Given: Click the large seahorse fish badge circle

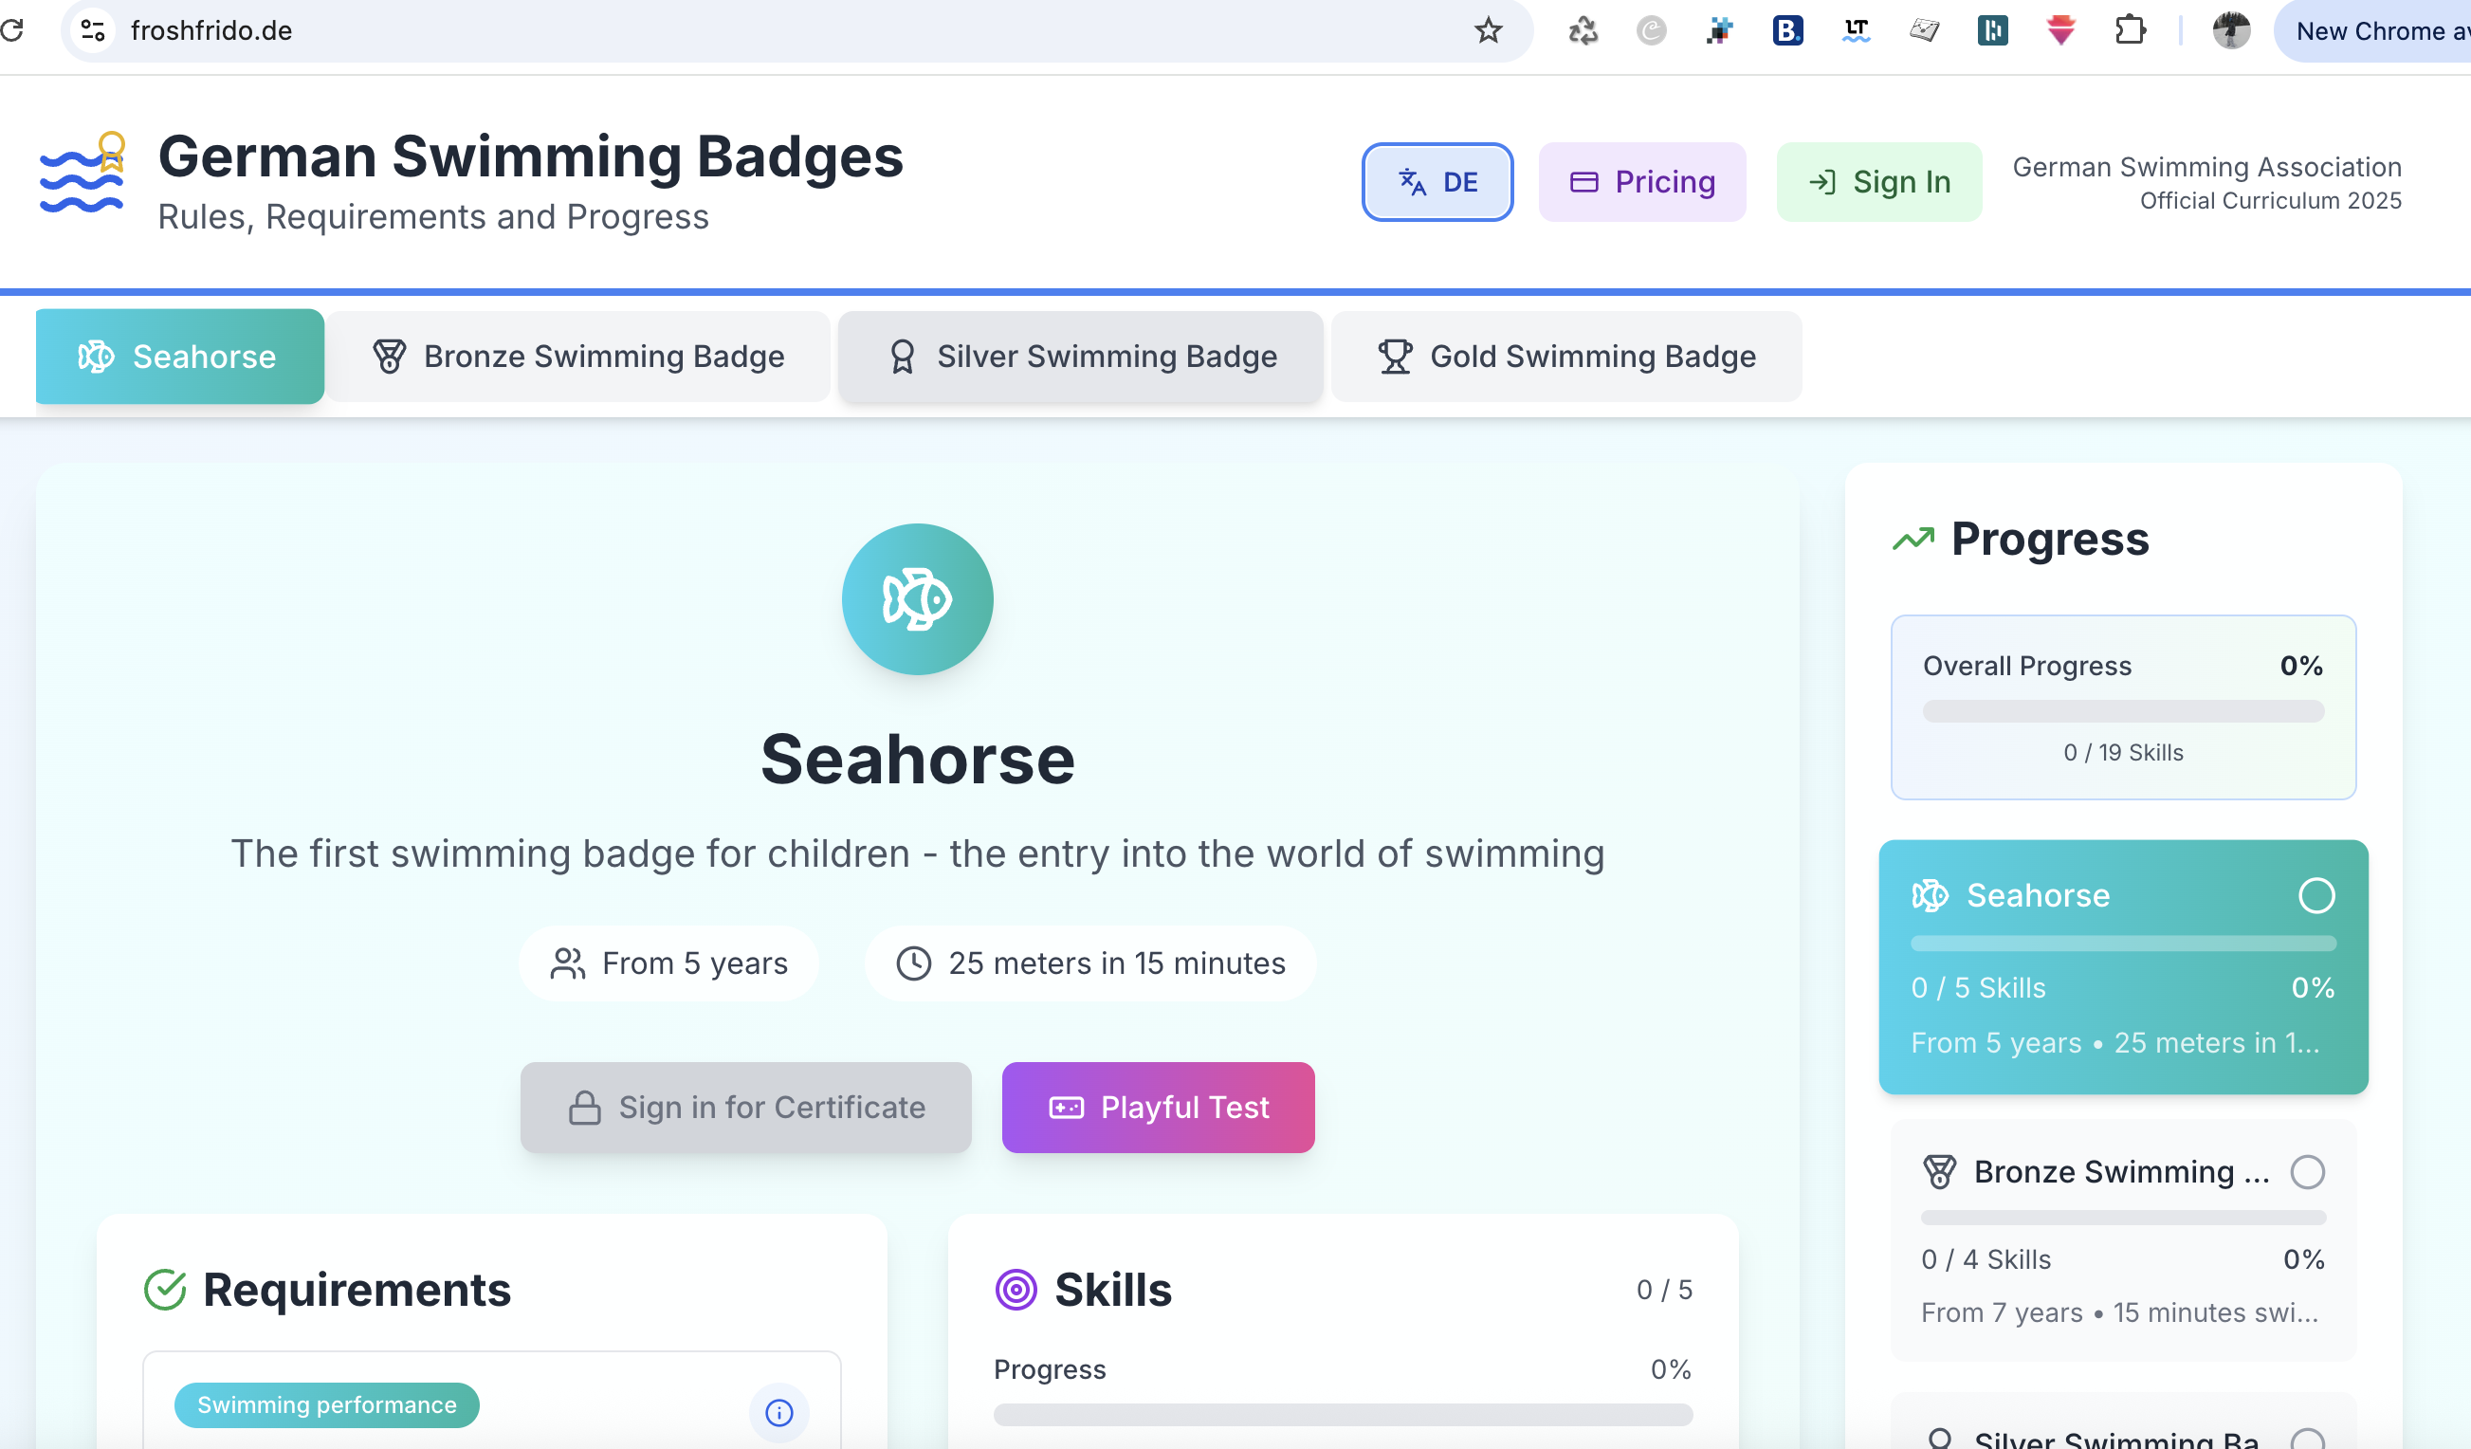Looking at the screenshot, I should [917, 599].
